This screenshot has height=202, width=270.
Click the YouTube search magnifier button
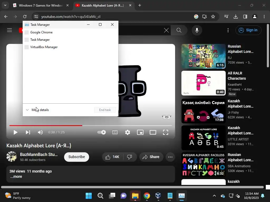179,30
